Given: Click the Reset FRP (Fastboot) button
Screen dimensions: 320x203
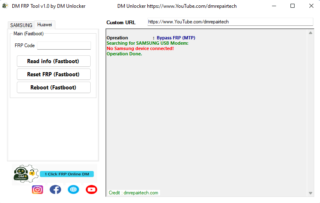Looking at the screenshot, I should click(53, 74).
